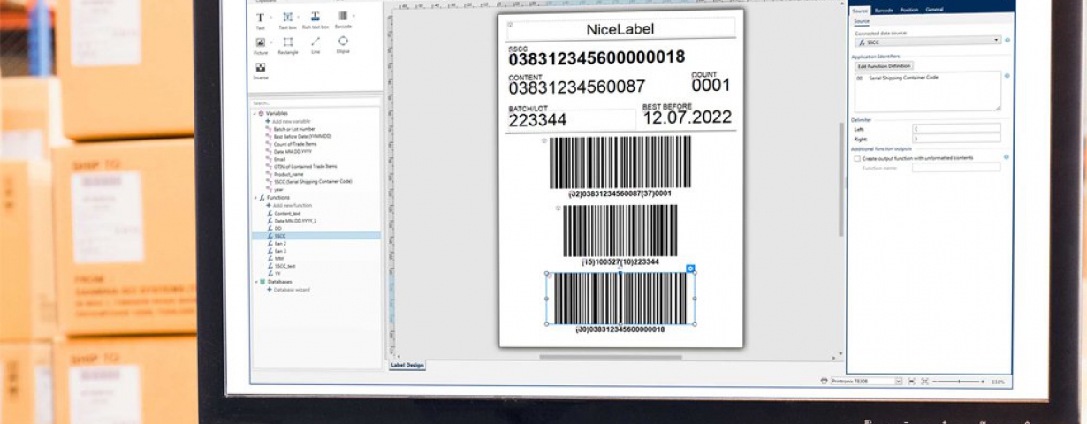The width and height of the screenshot is (1087, 424).
Task: Click the Left delimiter input field
Action: point(956,128)
